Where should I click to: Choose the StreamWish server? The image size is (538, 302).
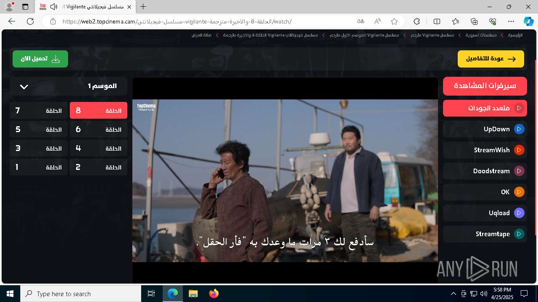click(485, 150)
